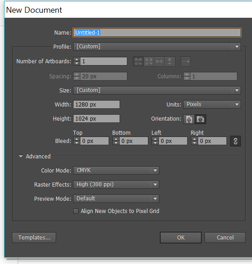The width and height of the screenshot is (252, 264).
Task: Open the Raster Effects dropdown
Action: [116, 184]
